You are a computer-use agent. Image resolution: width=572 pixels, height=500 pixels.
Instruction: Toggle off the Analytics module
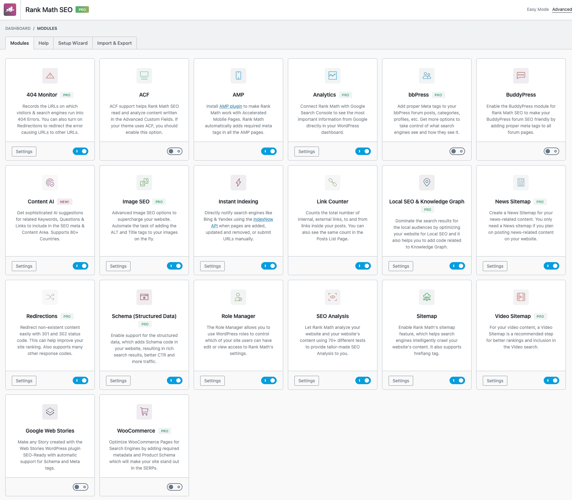[363, 151]
